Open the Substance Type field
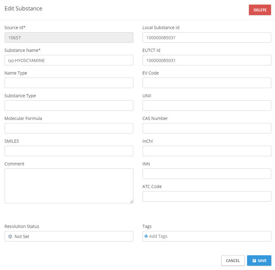 point(69,106)
